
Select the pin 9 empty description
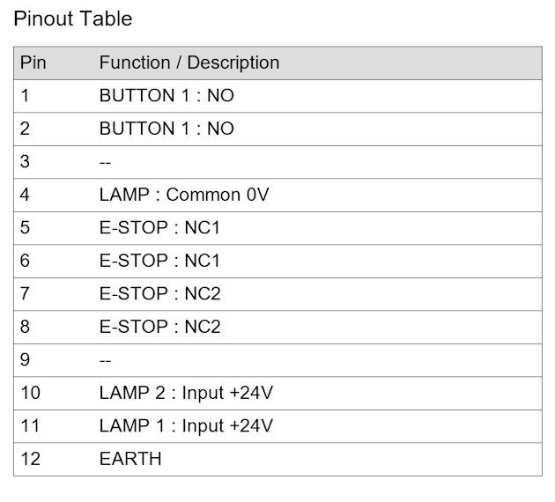[x=105, y=361]
